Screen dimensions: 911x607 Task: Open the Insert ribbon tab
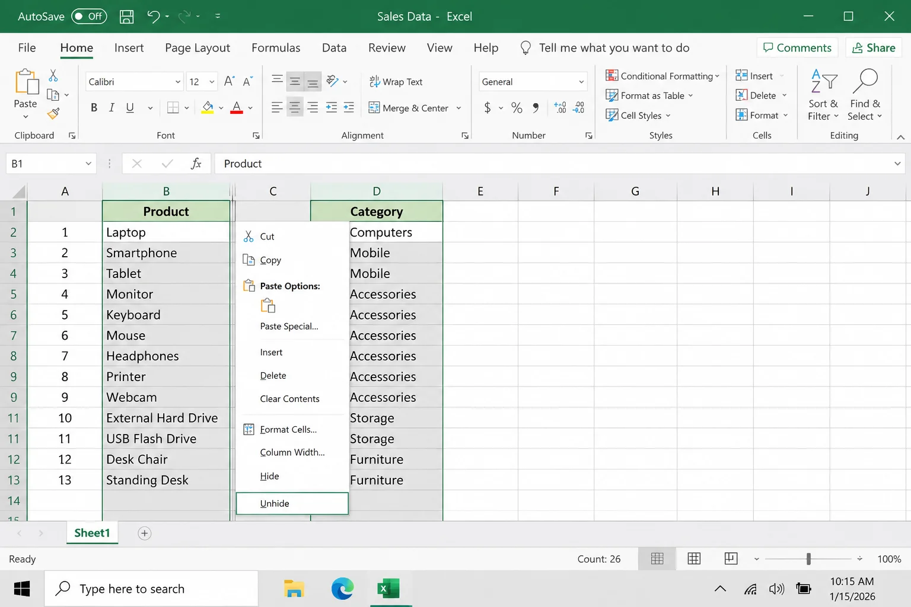129,48
